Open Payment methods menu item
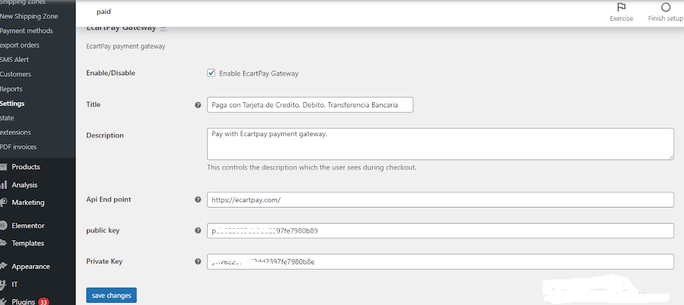Image resolution: width=684 pixels, height=305 pixels. 26,31
